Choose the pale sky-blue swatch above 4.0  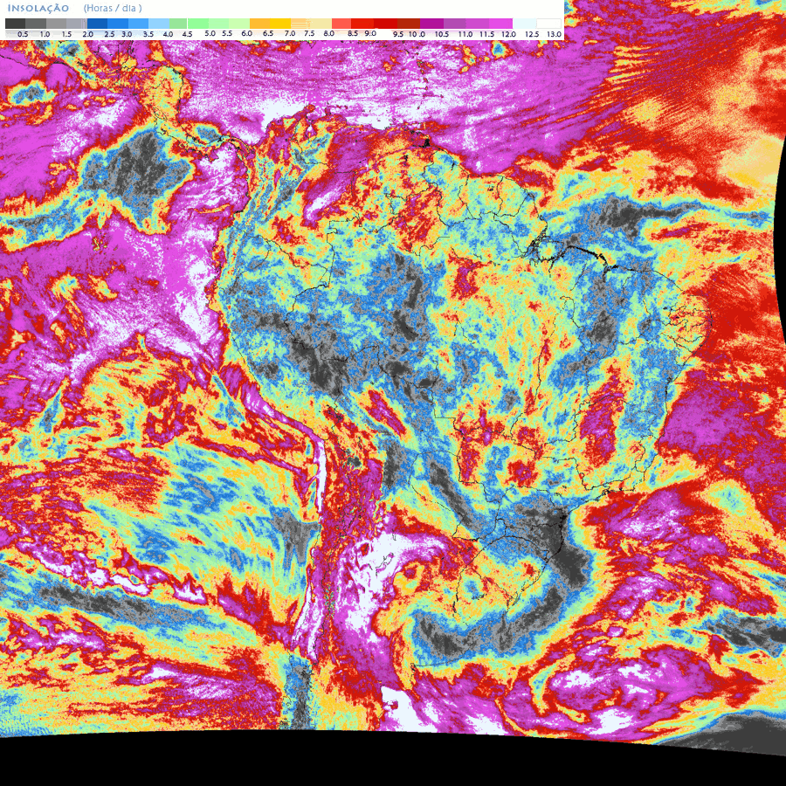pos(158,24)
